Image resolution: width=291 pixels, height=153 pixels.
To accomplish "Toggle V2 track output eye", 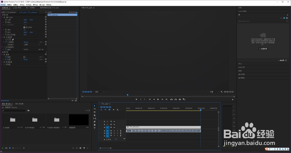I will [114, 124].
